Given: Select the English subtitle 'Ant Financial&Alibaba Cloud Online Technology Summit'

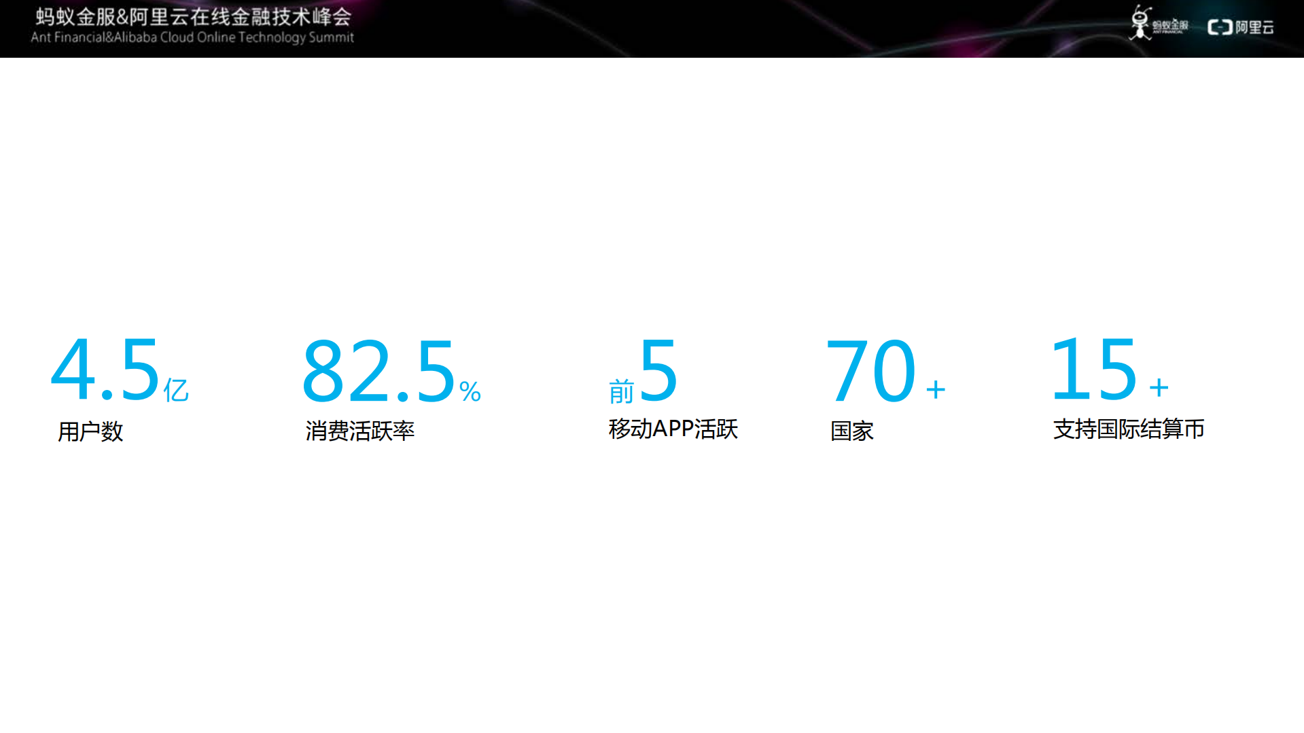Looking at the screenshot, I should 192,37.
